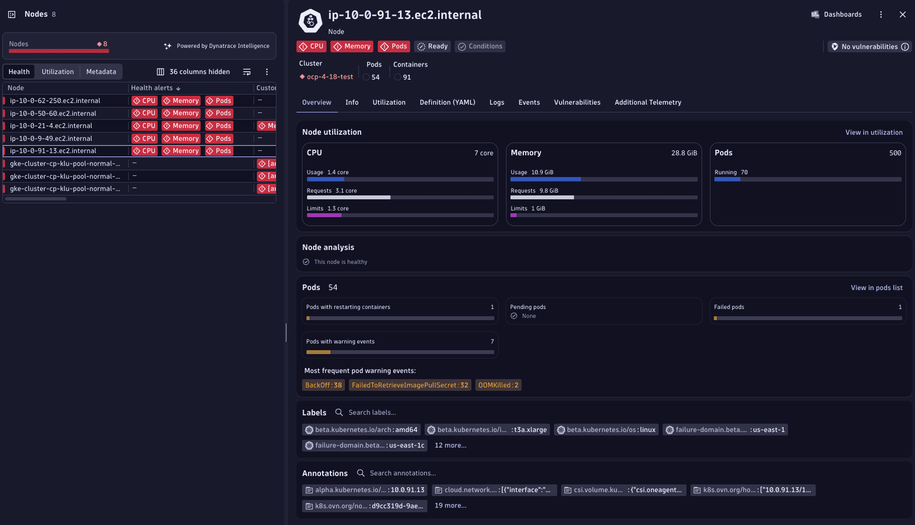Switch to the Definition (YAML) tab
The width and height of the screenshot is (915, 525).
click(447, 102)
